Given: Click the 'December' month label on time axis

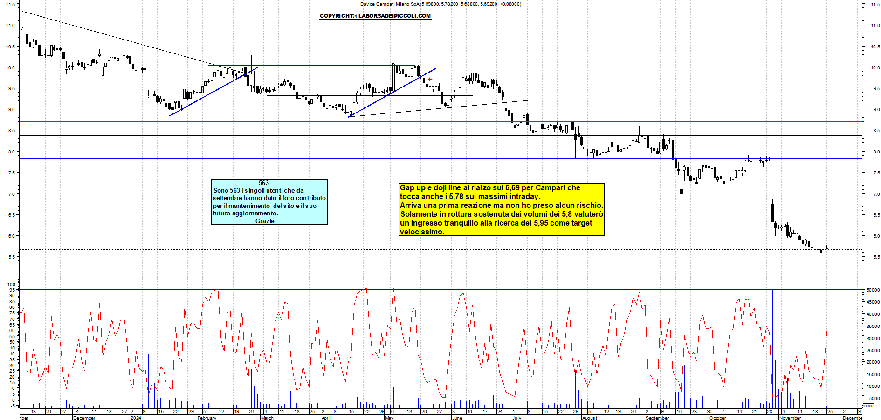Looking at the screenshot, I should pos(84,418).
